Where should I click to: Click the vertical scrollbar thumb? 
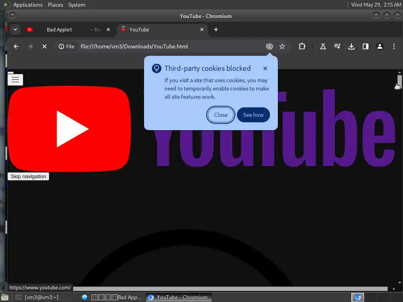click(x=399, y=81)
